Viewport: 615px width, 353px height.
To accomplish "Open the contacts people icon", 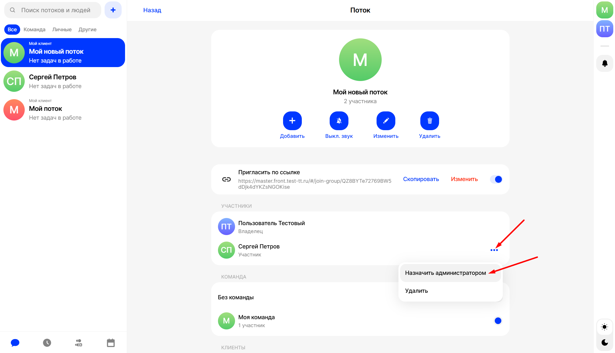I will tap(79, 343).
